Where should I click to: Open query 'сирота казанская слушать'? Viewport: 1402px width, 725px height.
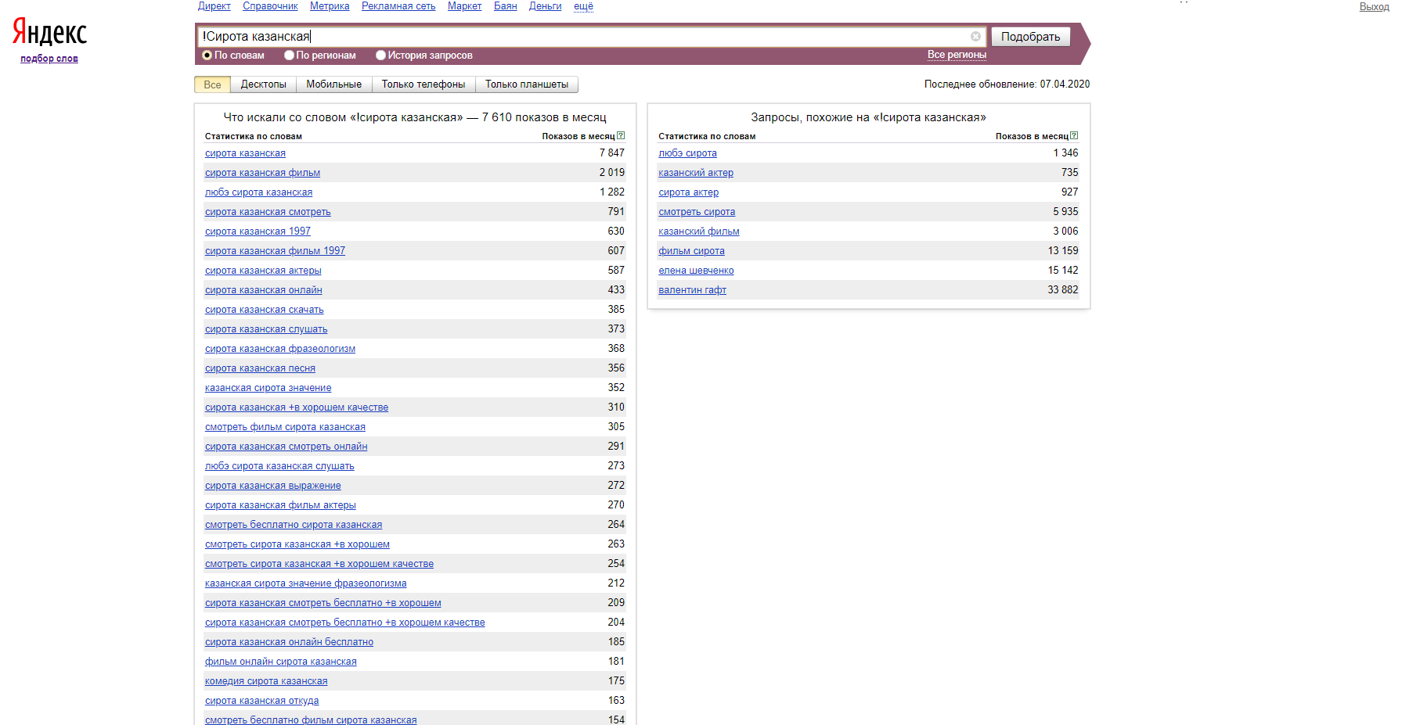tap(266, 329)
